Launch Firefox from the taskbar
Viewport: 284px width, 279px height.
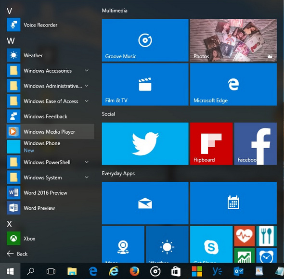click(134, 271)
